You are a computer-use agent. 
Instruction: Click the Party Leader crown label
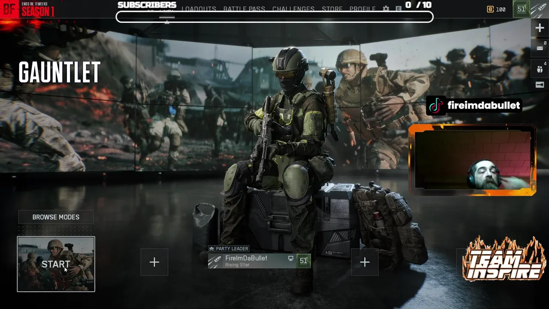[x=228, y=248]
